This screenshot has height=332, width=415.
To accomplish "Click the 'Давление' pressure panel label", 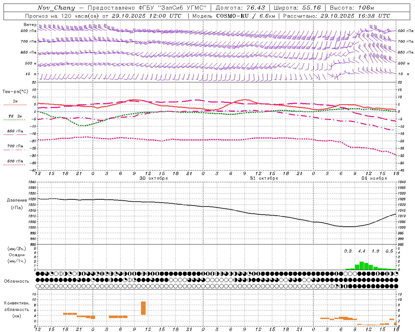I will click(17, 200).
